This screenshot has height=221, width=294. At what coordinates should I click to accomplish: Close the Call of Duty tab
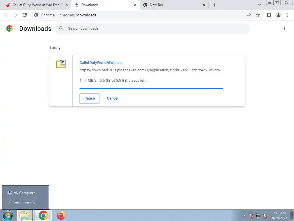[x=67, y=5]
